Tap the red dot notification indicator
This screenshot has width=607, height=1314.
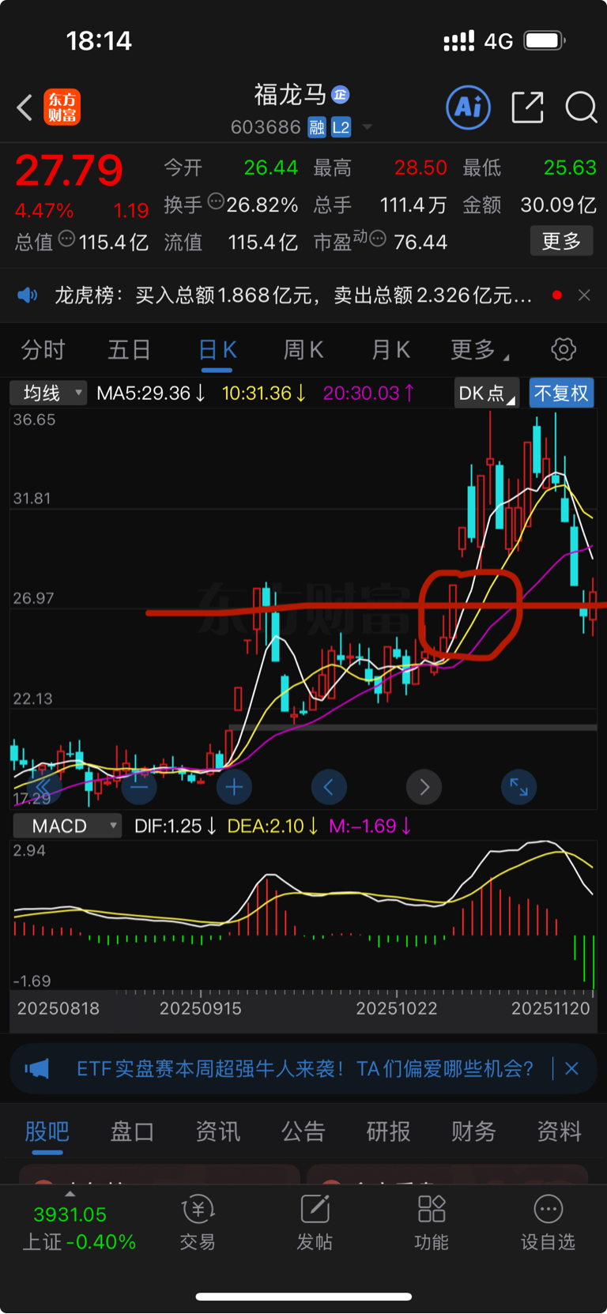point(557,295)
